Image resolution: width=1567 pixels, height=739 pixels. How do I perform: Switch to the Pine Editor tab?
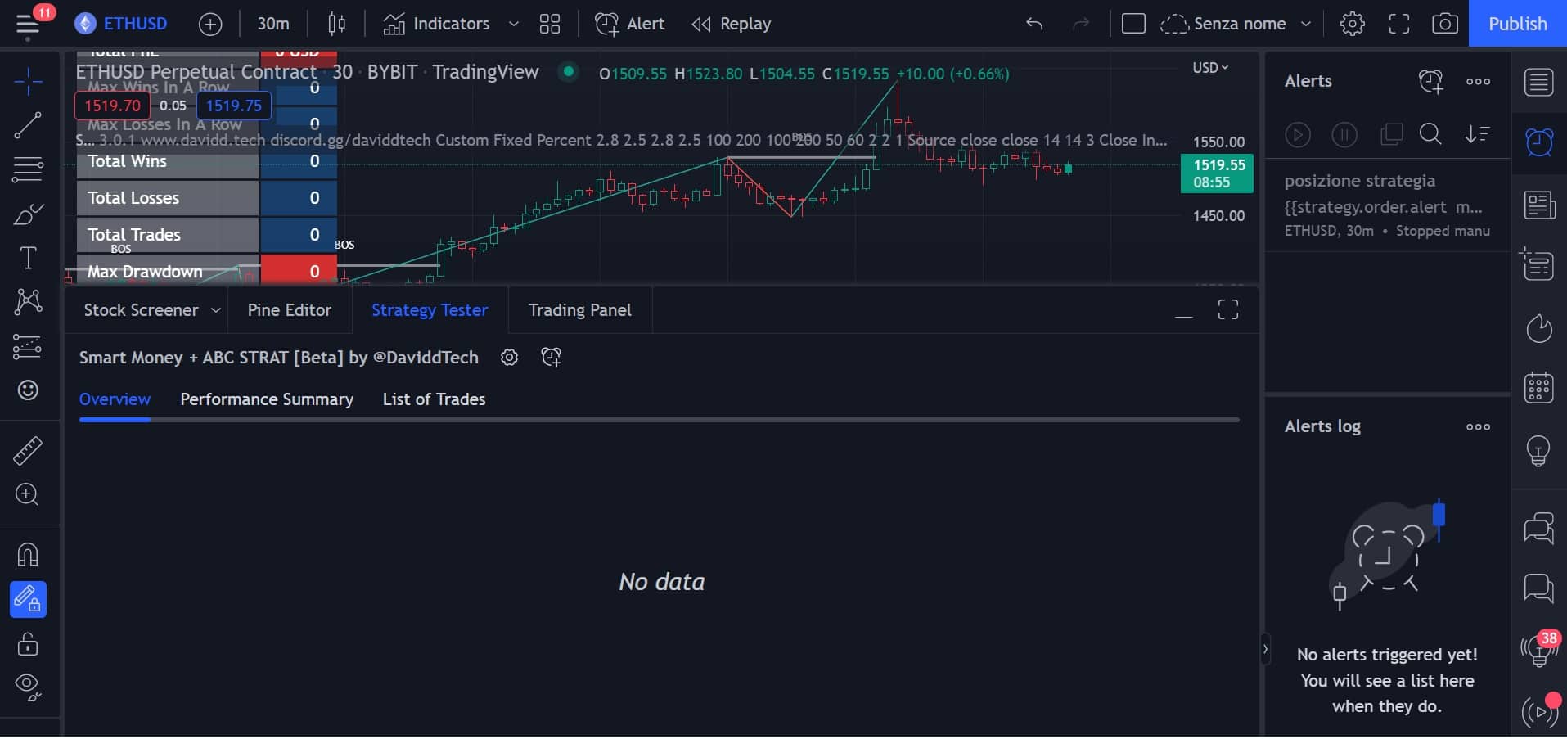[289, 310]
